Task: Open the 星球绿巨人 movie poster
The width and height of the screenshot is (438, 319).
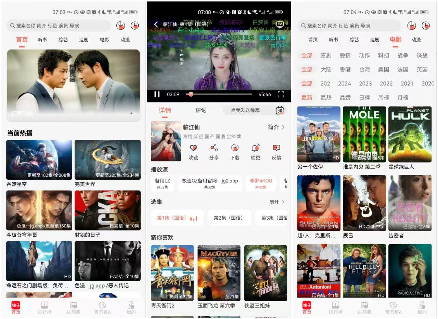Action: point(410,134)
